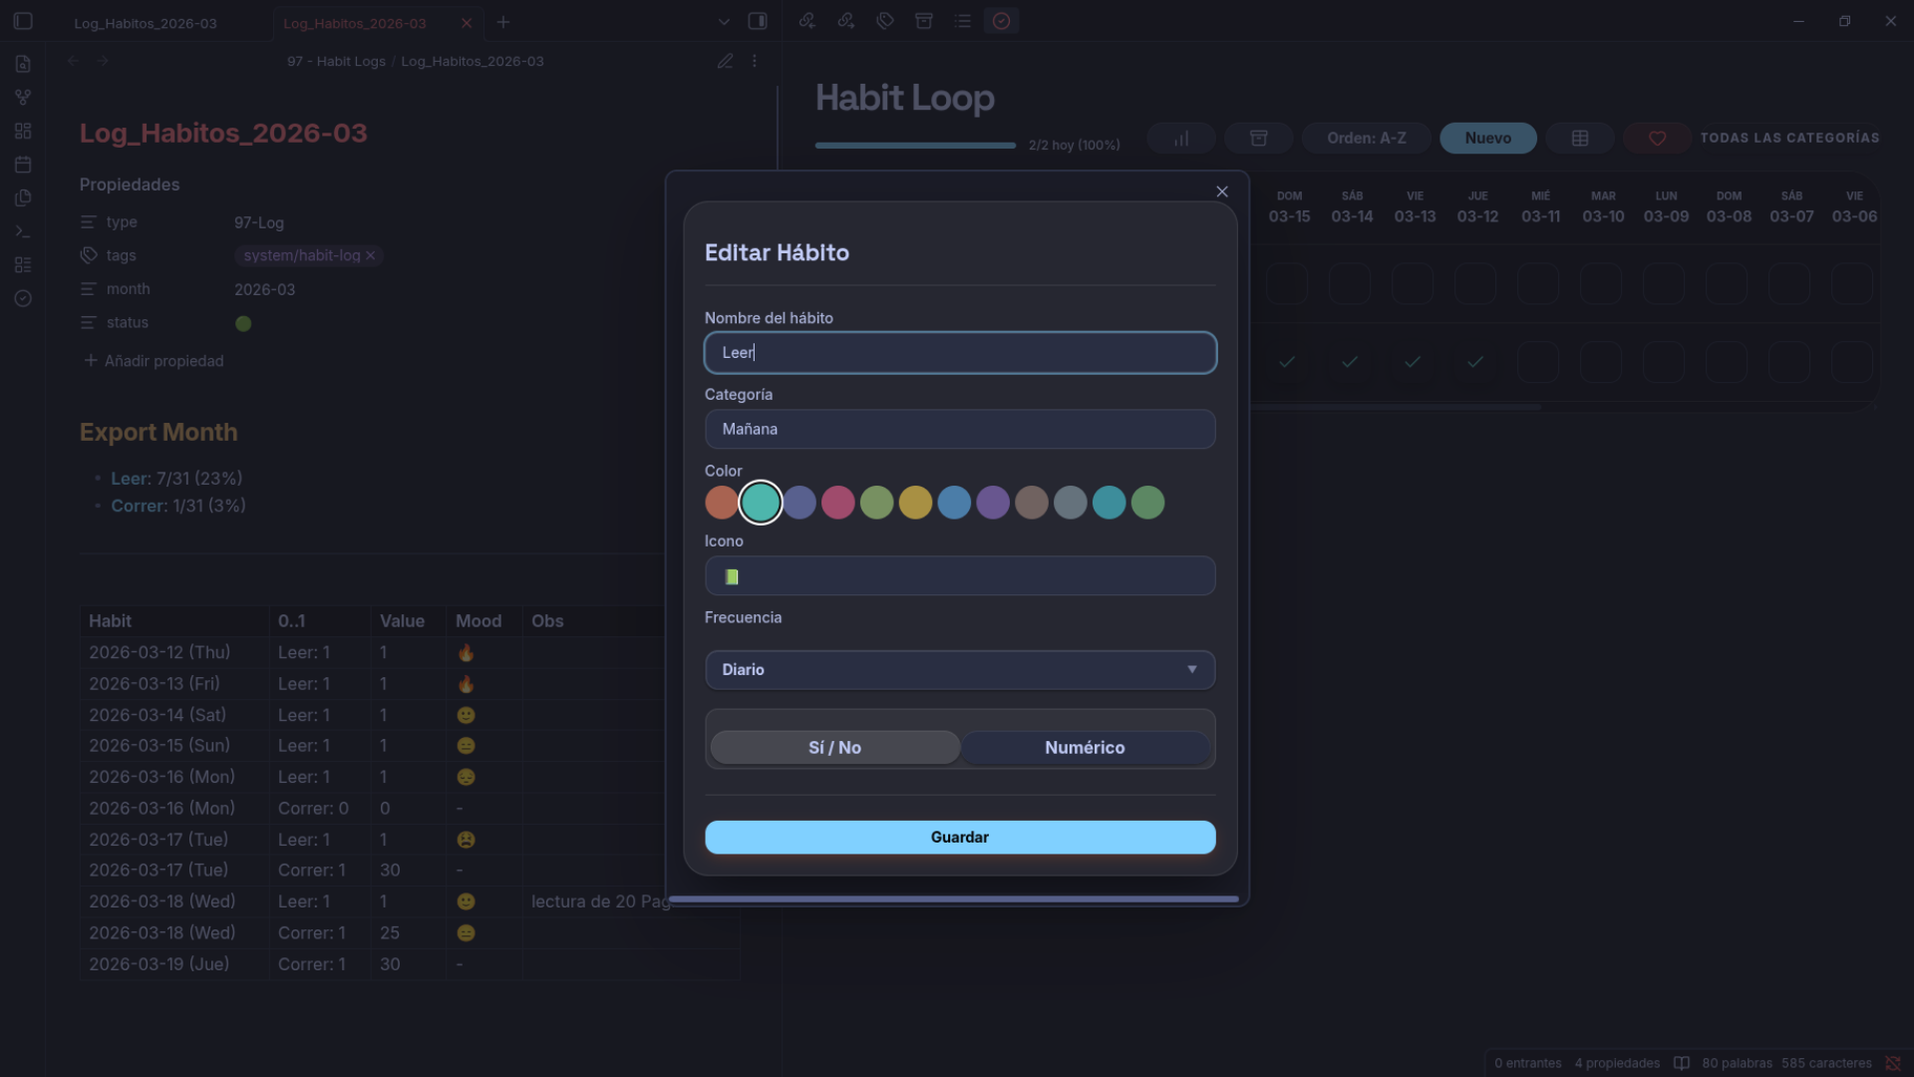Image resolution: width=1914 pixels, height=1077 pixels.
Task: Close the Editar Hábito dialog
Action: pos(1221,191)
